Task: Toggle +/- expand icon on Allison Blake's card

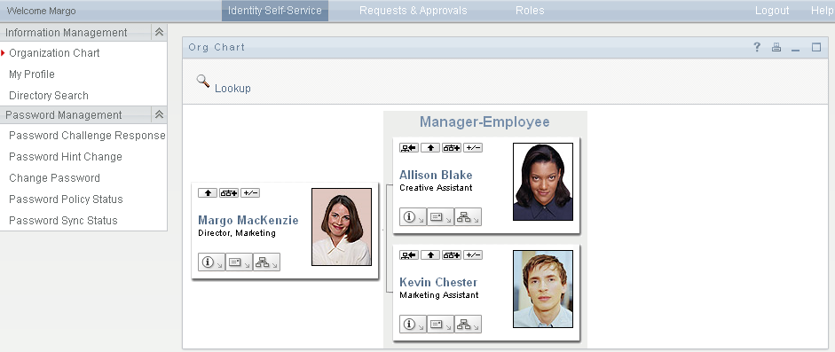Action: [473, 148]
